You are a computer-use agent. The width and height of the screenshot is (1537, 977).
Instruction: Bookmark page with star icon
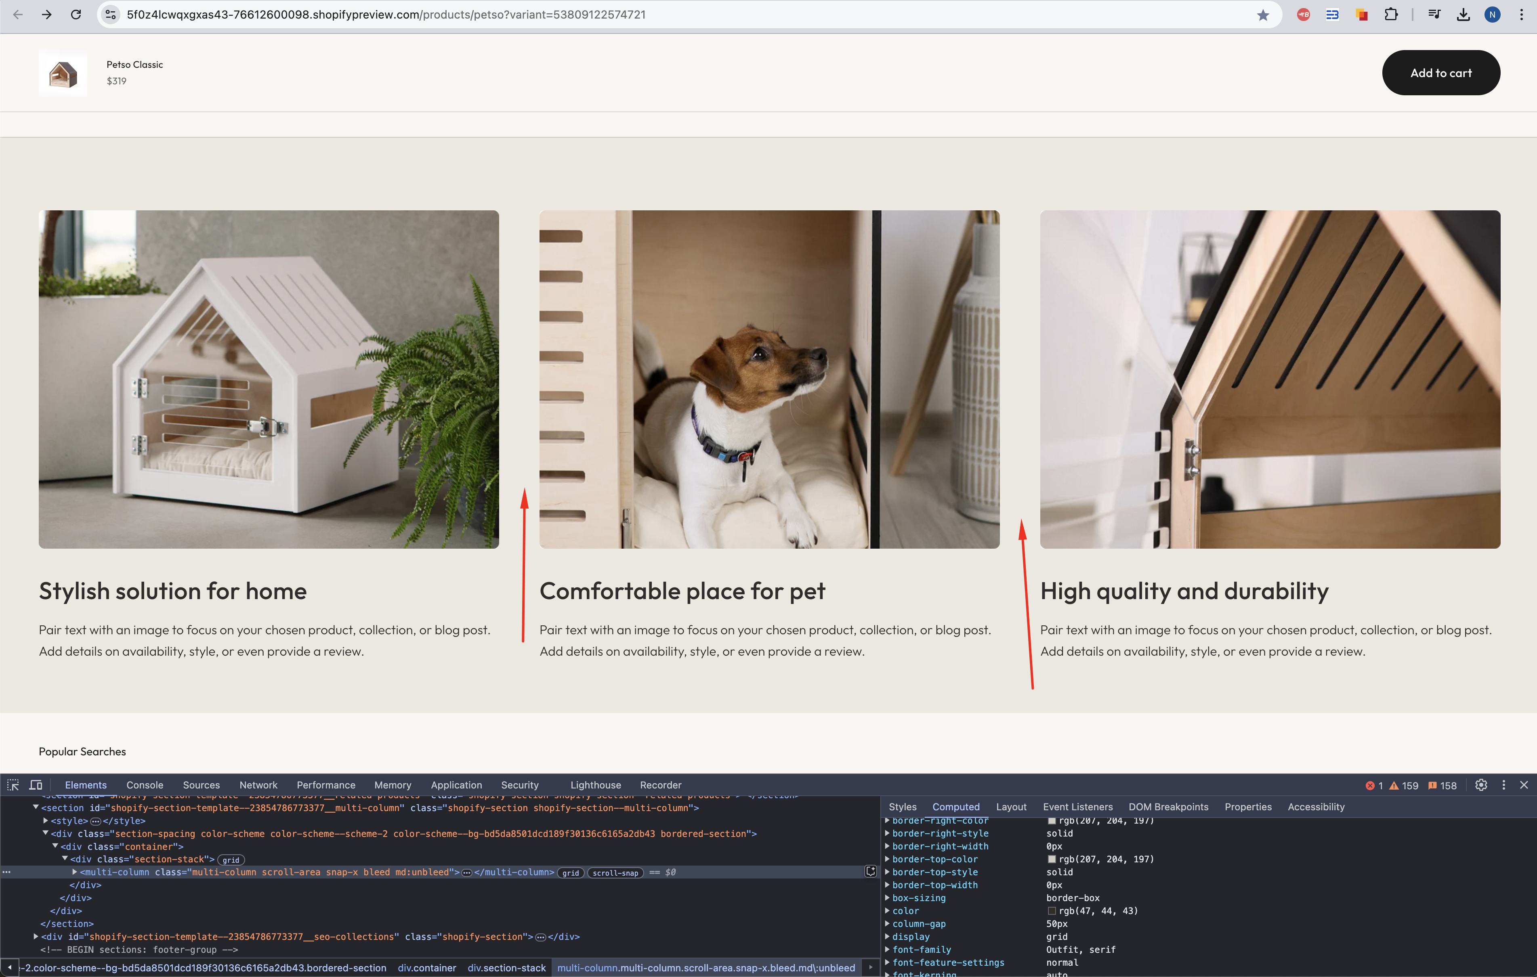point(1262,15)
